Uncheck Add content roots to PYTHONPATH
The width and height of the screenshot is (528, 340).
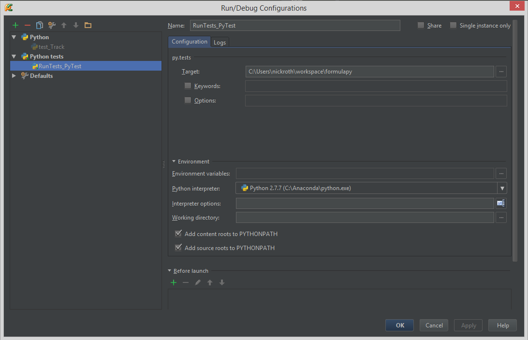point(178,234)
